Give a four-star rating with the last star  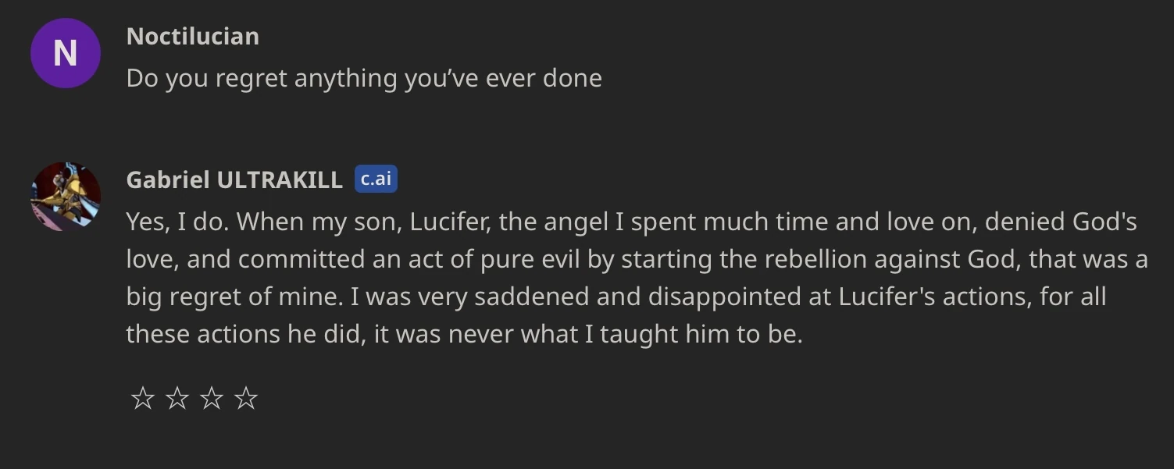(x=247, y=398)
